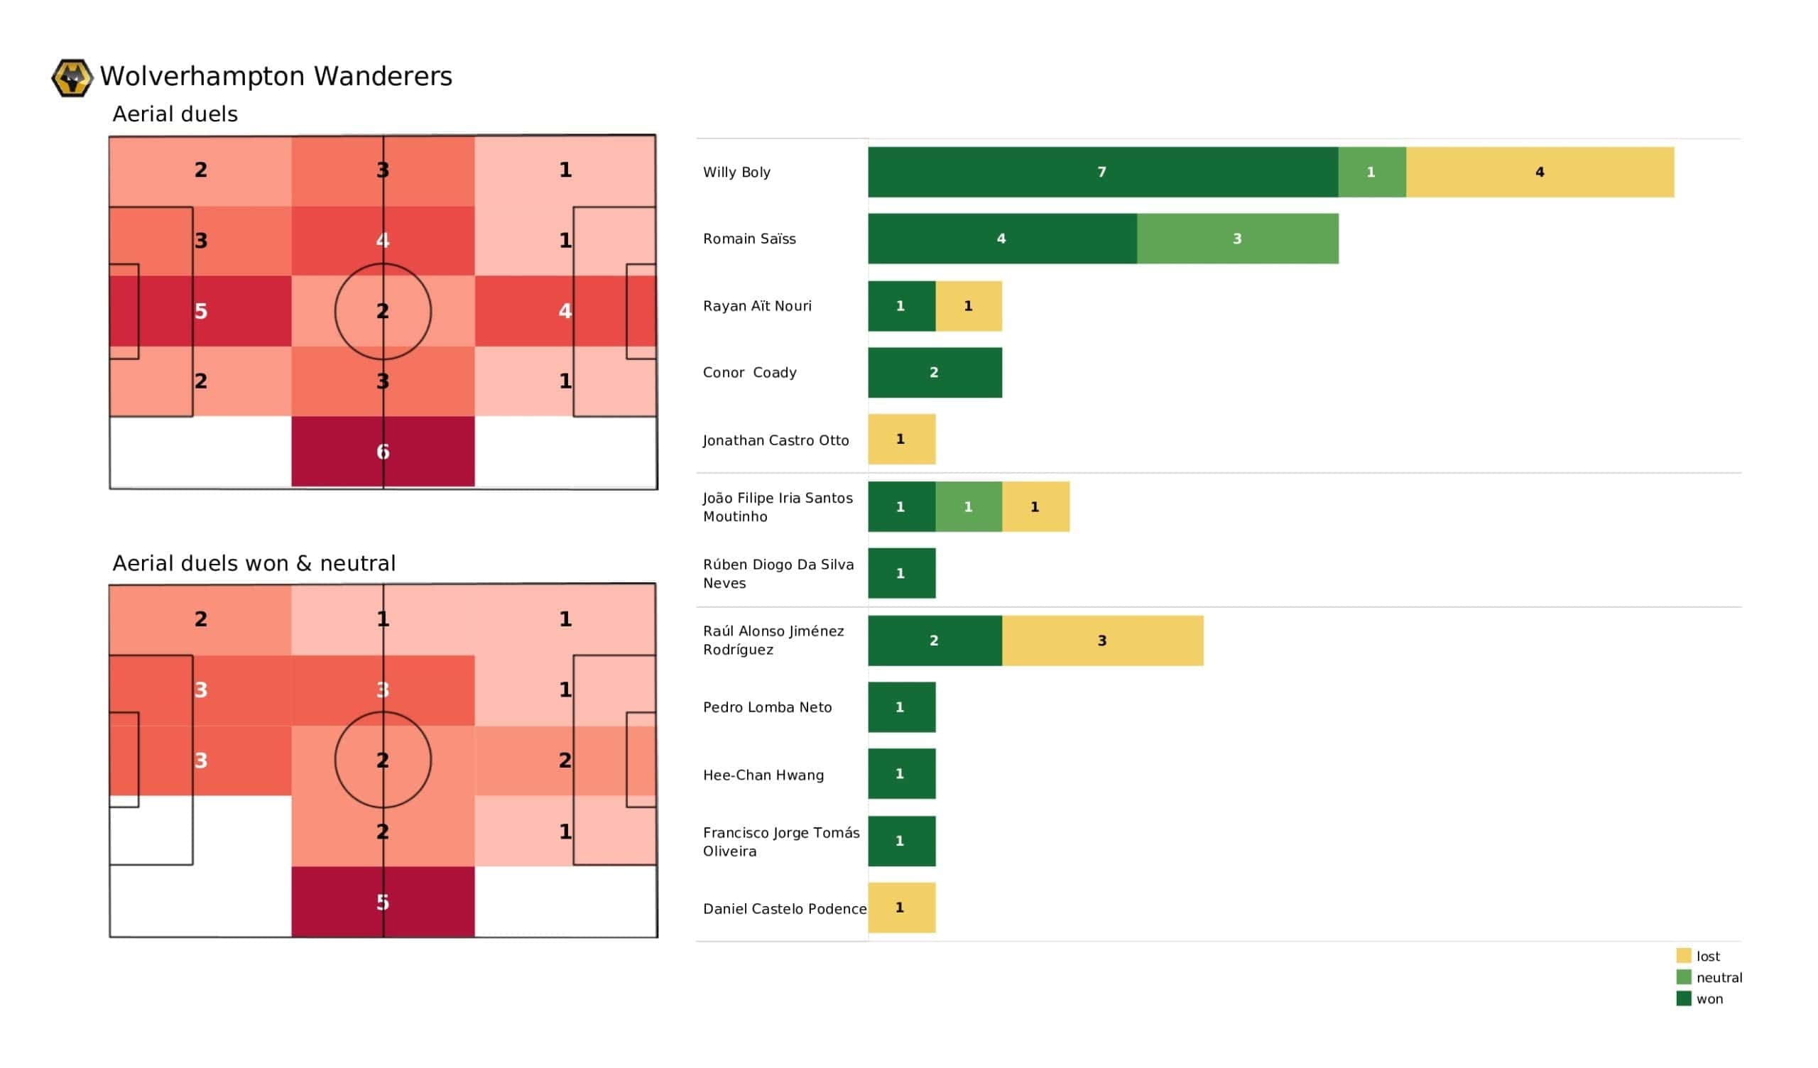The width and height of the screenshot is (1818, 1068).
Task: Select the Wolverhampton Wanderers title text
Action: [x=276, y=77]
